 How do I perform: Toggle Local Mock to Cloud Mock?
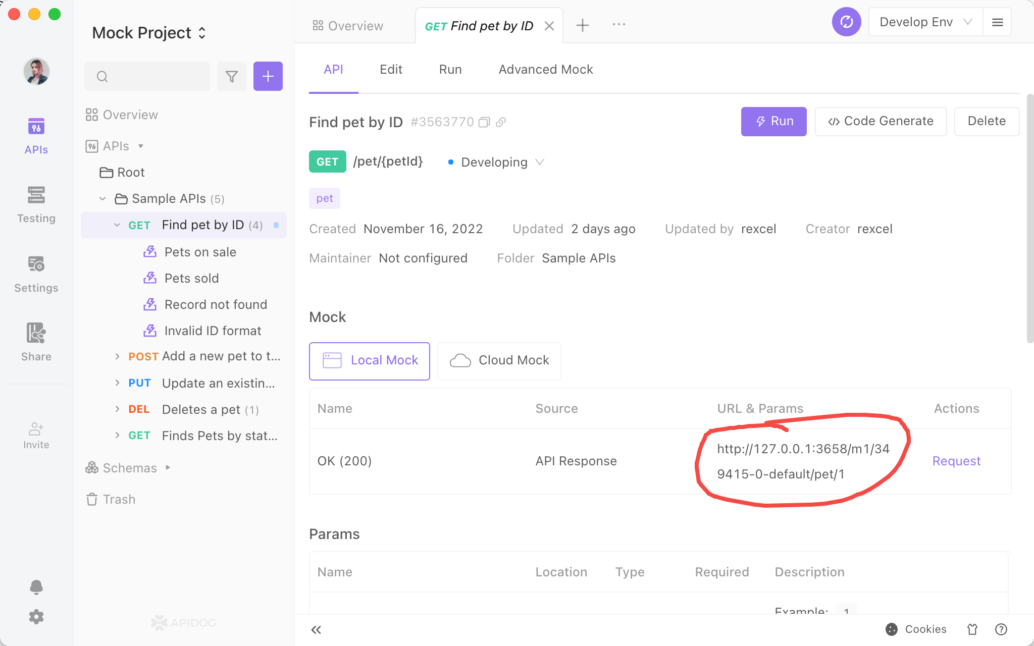tap(499, 360)
